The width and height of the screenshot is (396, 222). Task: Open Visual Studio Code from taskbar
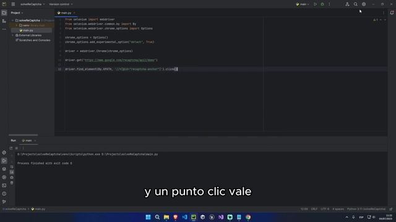tap(184, 217)
